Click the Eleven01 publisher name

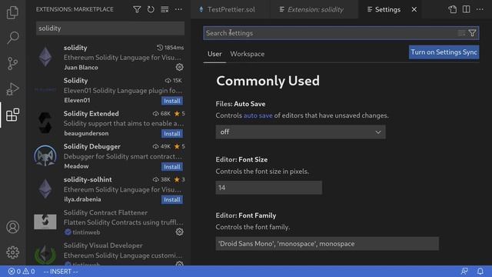click(77, 100)
